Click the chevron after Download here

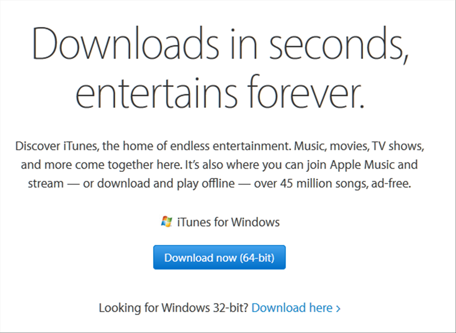(338, 308)
